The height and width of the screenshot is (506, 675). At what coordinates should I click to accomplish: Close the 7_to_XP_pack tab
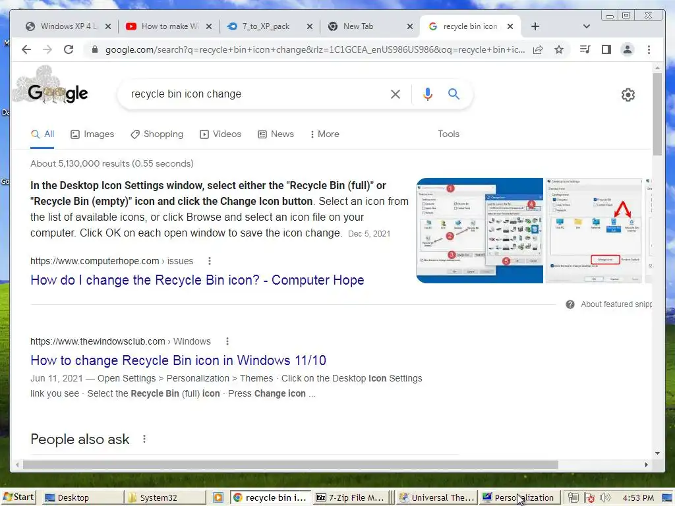310,26
